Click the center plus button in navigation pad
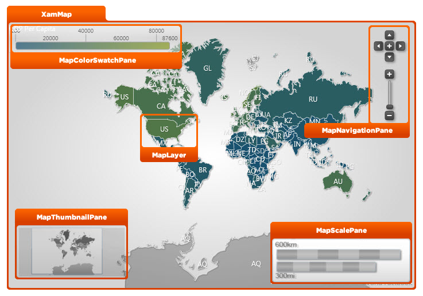This screenshot has height=296, width=423. coord(389,46)
